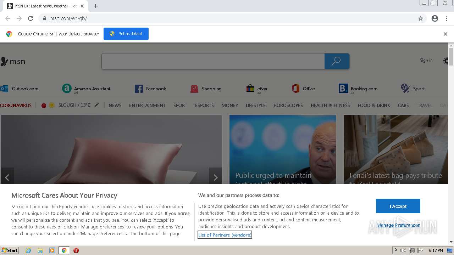454x255 pixels.
Task: Open the HOROSCOPES menu item
Action: [x=288, y=105]
